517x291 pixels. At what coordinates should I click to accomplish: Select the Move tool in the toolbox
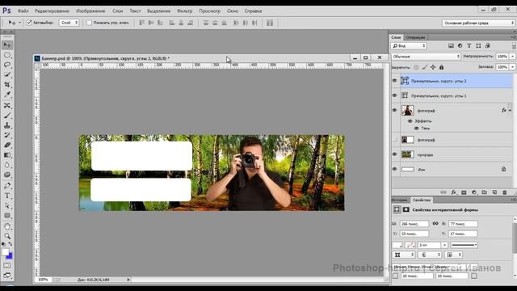(7, 45)
